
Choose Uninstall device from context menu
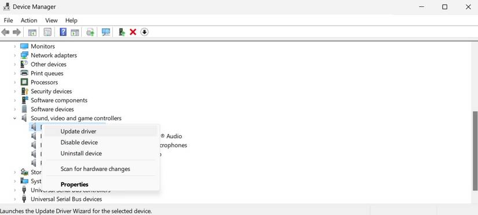pyautogui.click(x=101, y=153)
